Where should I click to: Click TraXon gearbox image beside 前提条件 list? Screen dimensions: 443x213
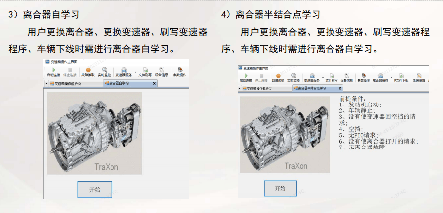click(285, 134)
